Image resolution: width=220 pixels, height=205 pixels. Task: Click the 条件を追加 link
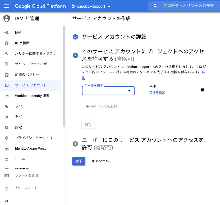click(157, 92)
